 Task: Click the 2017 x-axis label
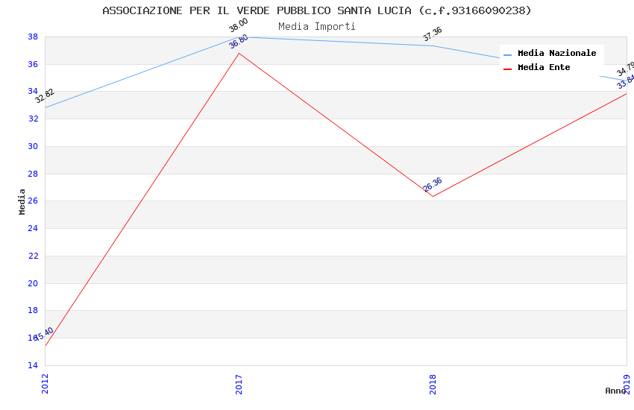tap(239, 385)
